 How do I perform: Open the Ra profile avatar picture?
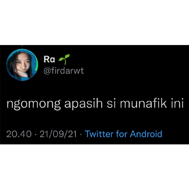tap(22, 65)
